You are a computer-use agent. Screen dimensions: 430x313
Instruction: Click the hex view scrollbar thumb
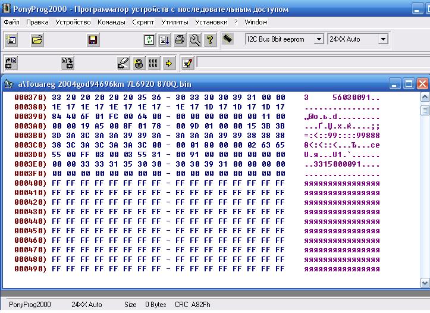tap(425, 110)
